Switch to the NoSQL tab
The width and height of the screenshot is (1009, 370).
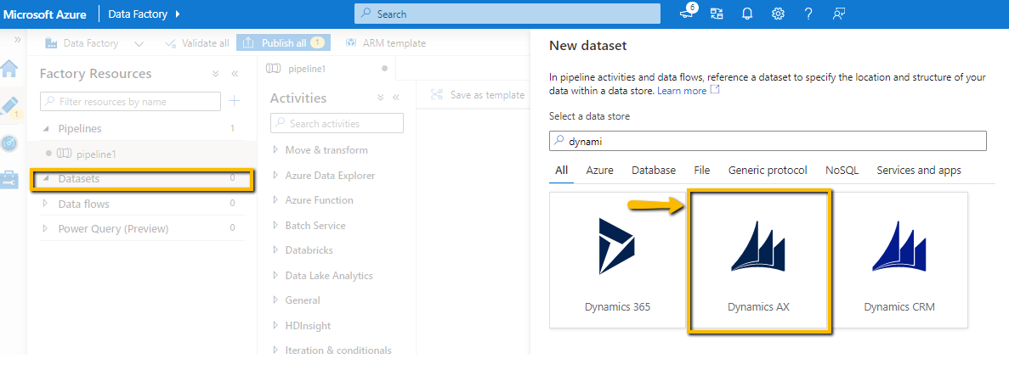[x=842, y=171]
